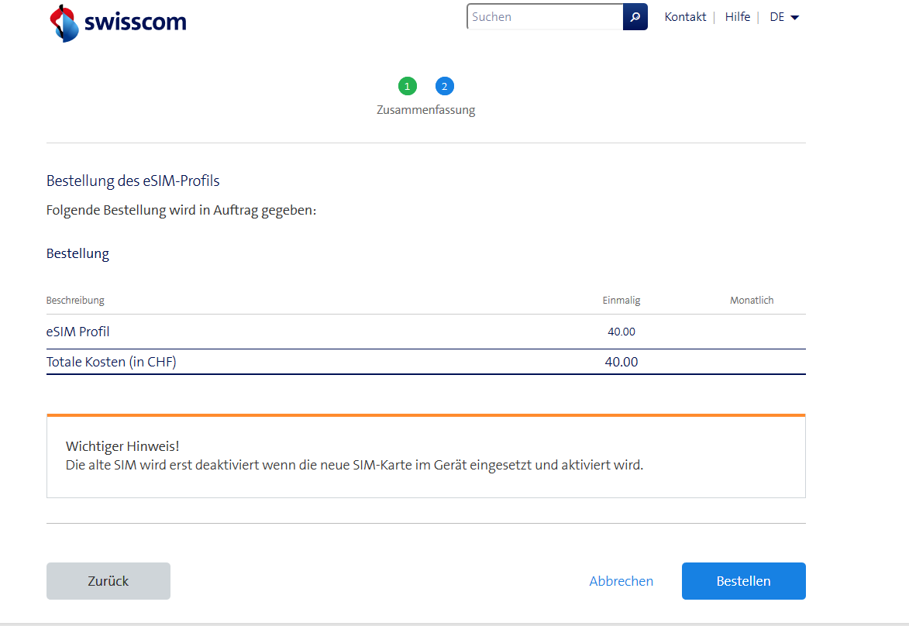Select blue step 2 indicator
This screenshot has height=626, width=909.
click(x=444, y=86)
